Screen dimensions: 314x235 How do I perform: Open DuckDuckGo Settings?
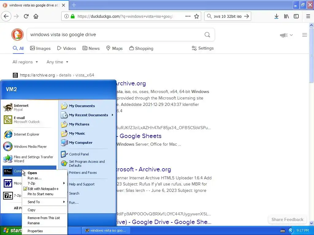coord(203,48)
